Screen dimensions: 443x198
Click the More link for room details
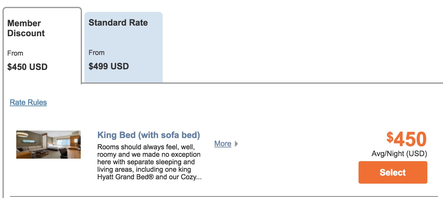pyautogui.click(x=223, y=144)
